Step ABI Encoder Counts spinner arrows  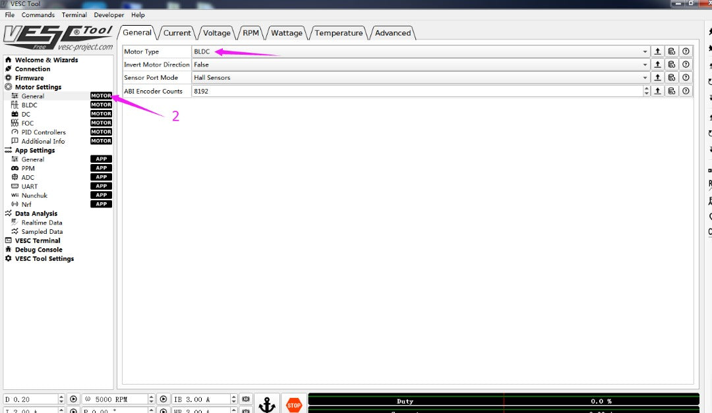click(x=646, y=91)
